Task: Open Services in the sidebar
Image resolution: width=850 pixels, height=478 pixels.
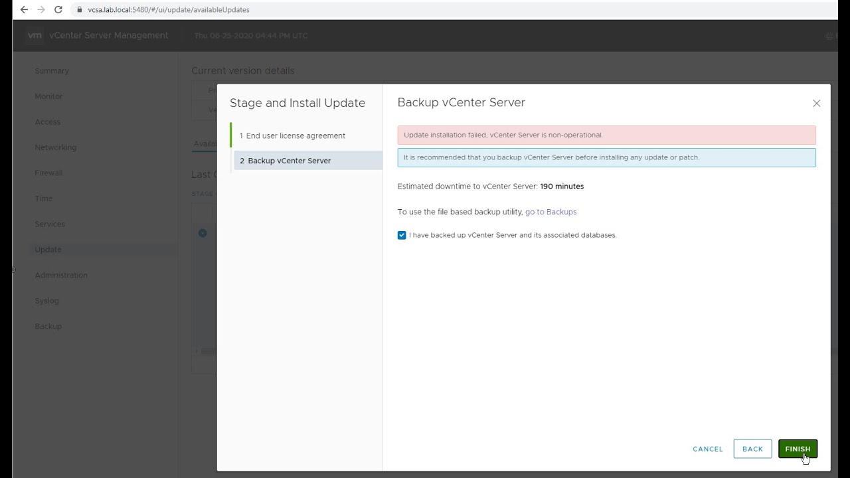Action: pyautogui.click(x=50, y=224)
